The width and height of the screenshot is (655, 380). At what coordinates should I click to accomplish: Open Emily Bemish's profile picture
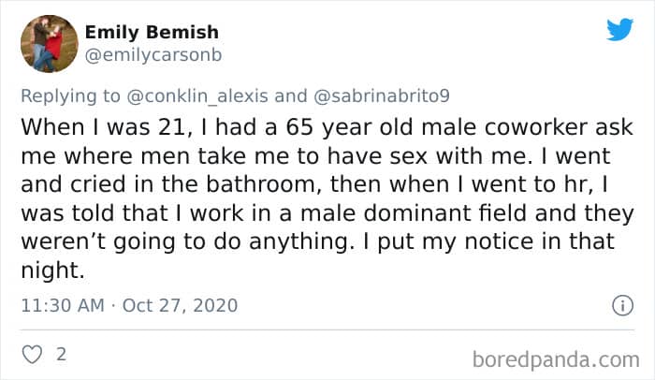[48, 43]
